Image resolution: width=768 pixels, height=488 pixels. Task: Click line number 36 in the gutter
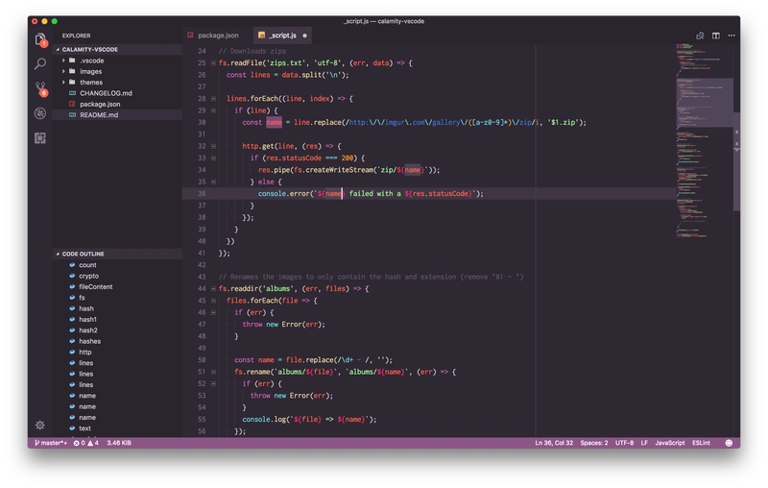point(202,193)
